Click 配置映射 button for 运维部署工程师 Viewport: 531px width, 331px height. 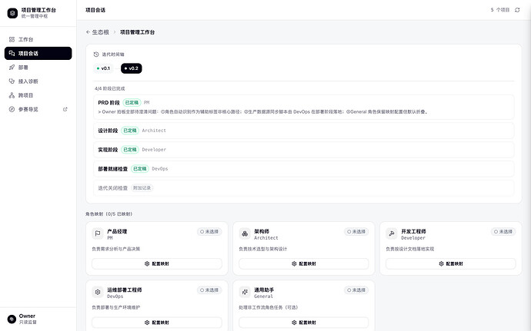(x=157, y=323)
